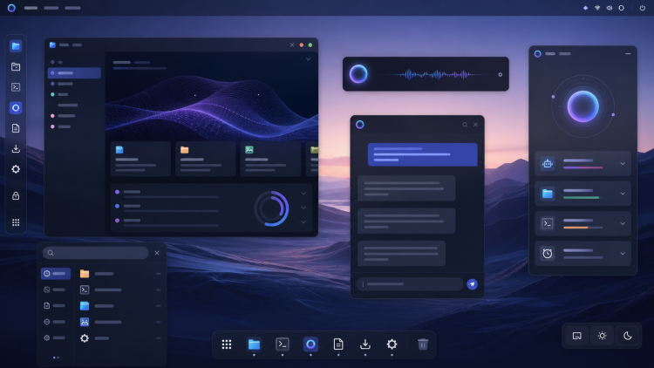The height and width of the screenshot is (368, 654).
Task: Open the app grid in the left sidebar
Action: [16, 222]
